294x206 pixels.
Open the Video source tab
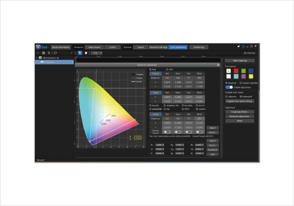[94, 47]
